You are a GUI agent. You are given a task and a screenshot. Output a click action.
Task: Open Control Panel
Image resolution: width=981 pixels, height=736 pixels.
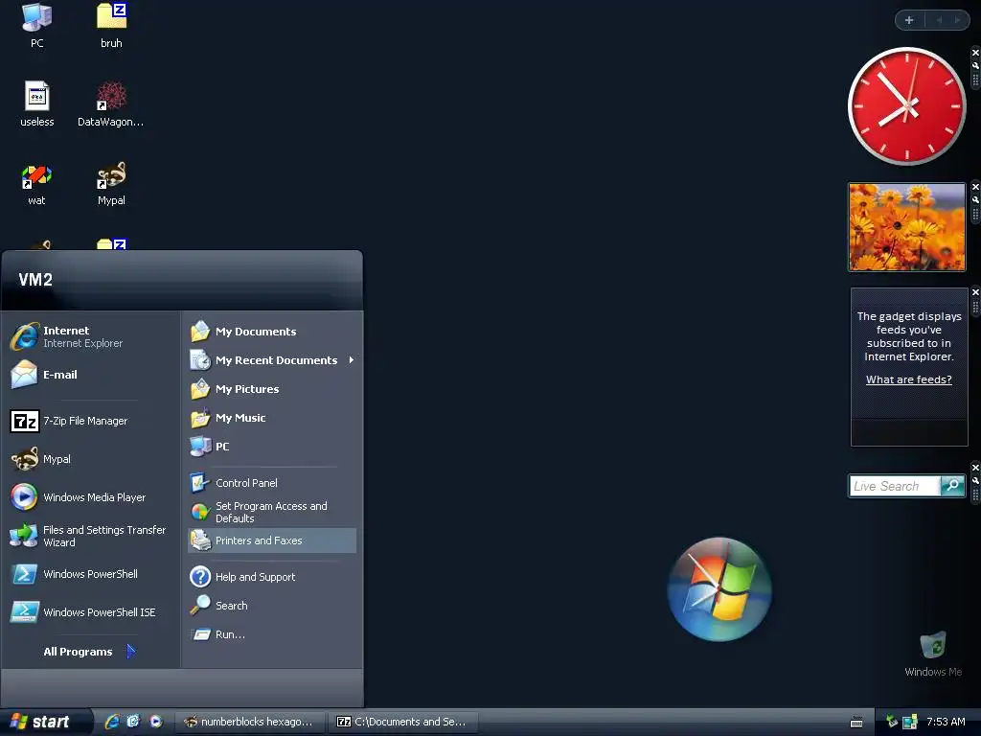click(x=271, y=483)
